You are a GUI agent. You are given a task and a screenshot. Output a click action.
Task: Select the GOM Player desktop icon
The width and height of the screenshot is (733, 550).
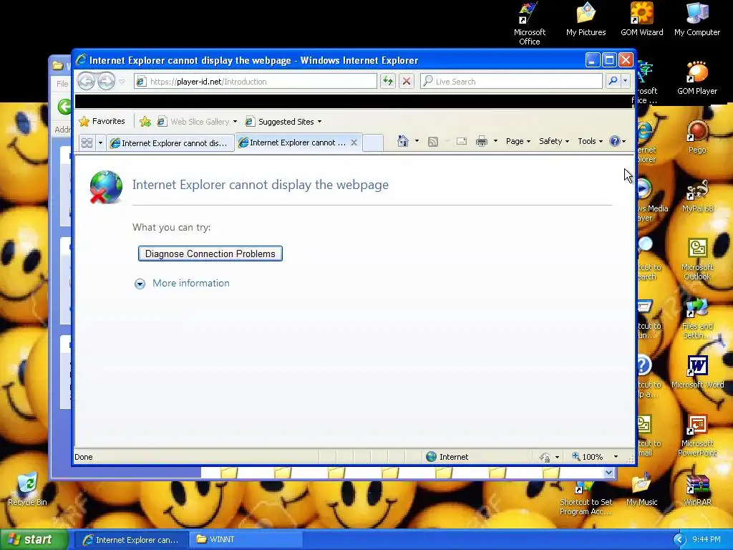coord(697,77)
